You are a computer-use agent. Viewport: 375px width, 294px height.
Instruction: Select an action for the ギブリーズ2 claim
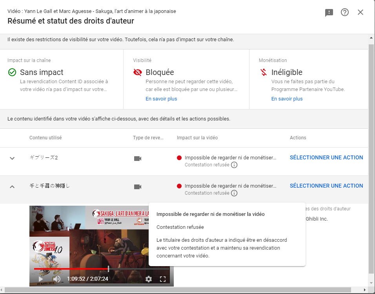tap(326, 157)
